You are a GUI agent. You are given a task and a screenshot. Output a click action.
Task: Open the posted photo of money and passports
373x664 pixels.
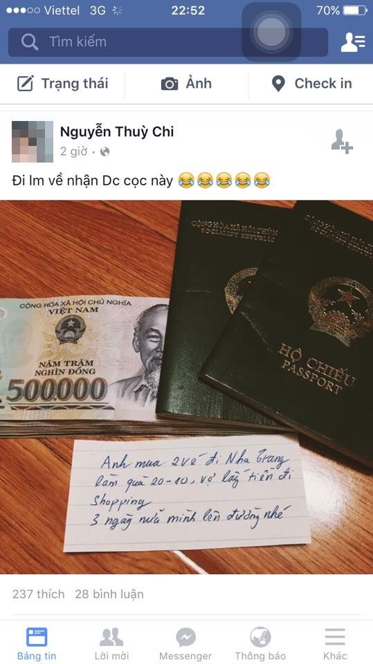[x=187, y=387]
